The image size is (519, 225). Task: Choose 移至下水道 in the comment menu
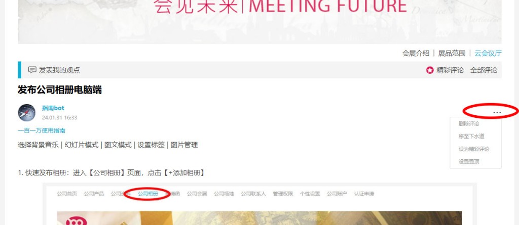471,136
